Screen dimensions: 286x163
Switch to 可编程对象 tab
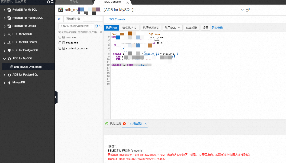(73, 19)
